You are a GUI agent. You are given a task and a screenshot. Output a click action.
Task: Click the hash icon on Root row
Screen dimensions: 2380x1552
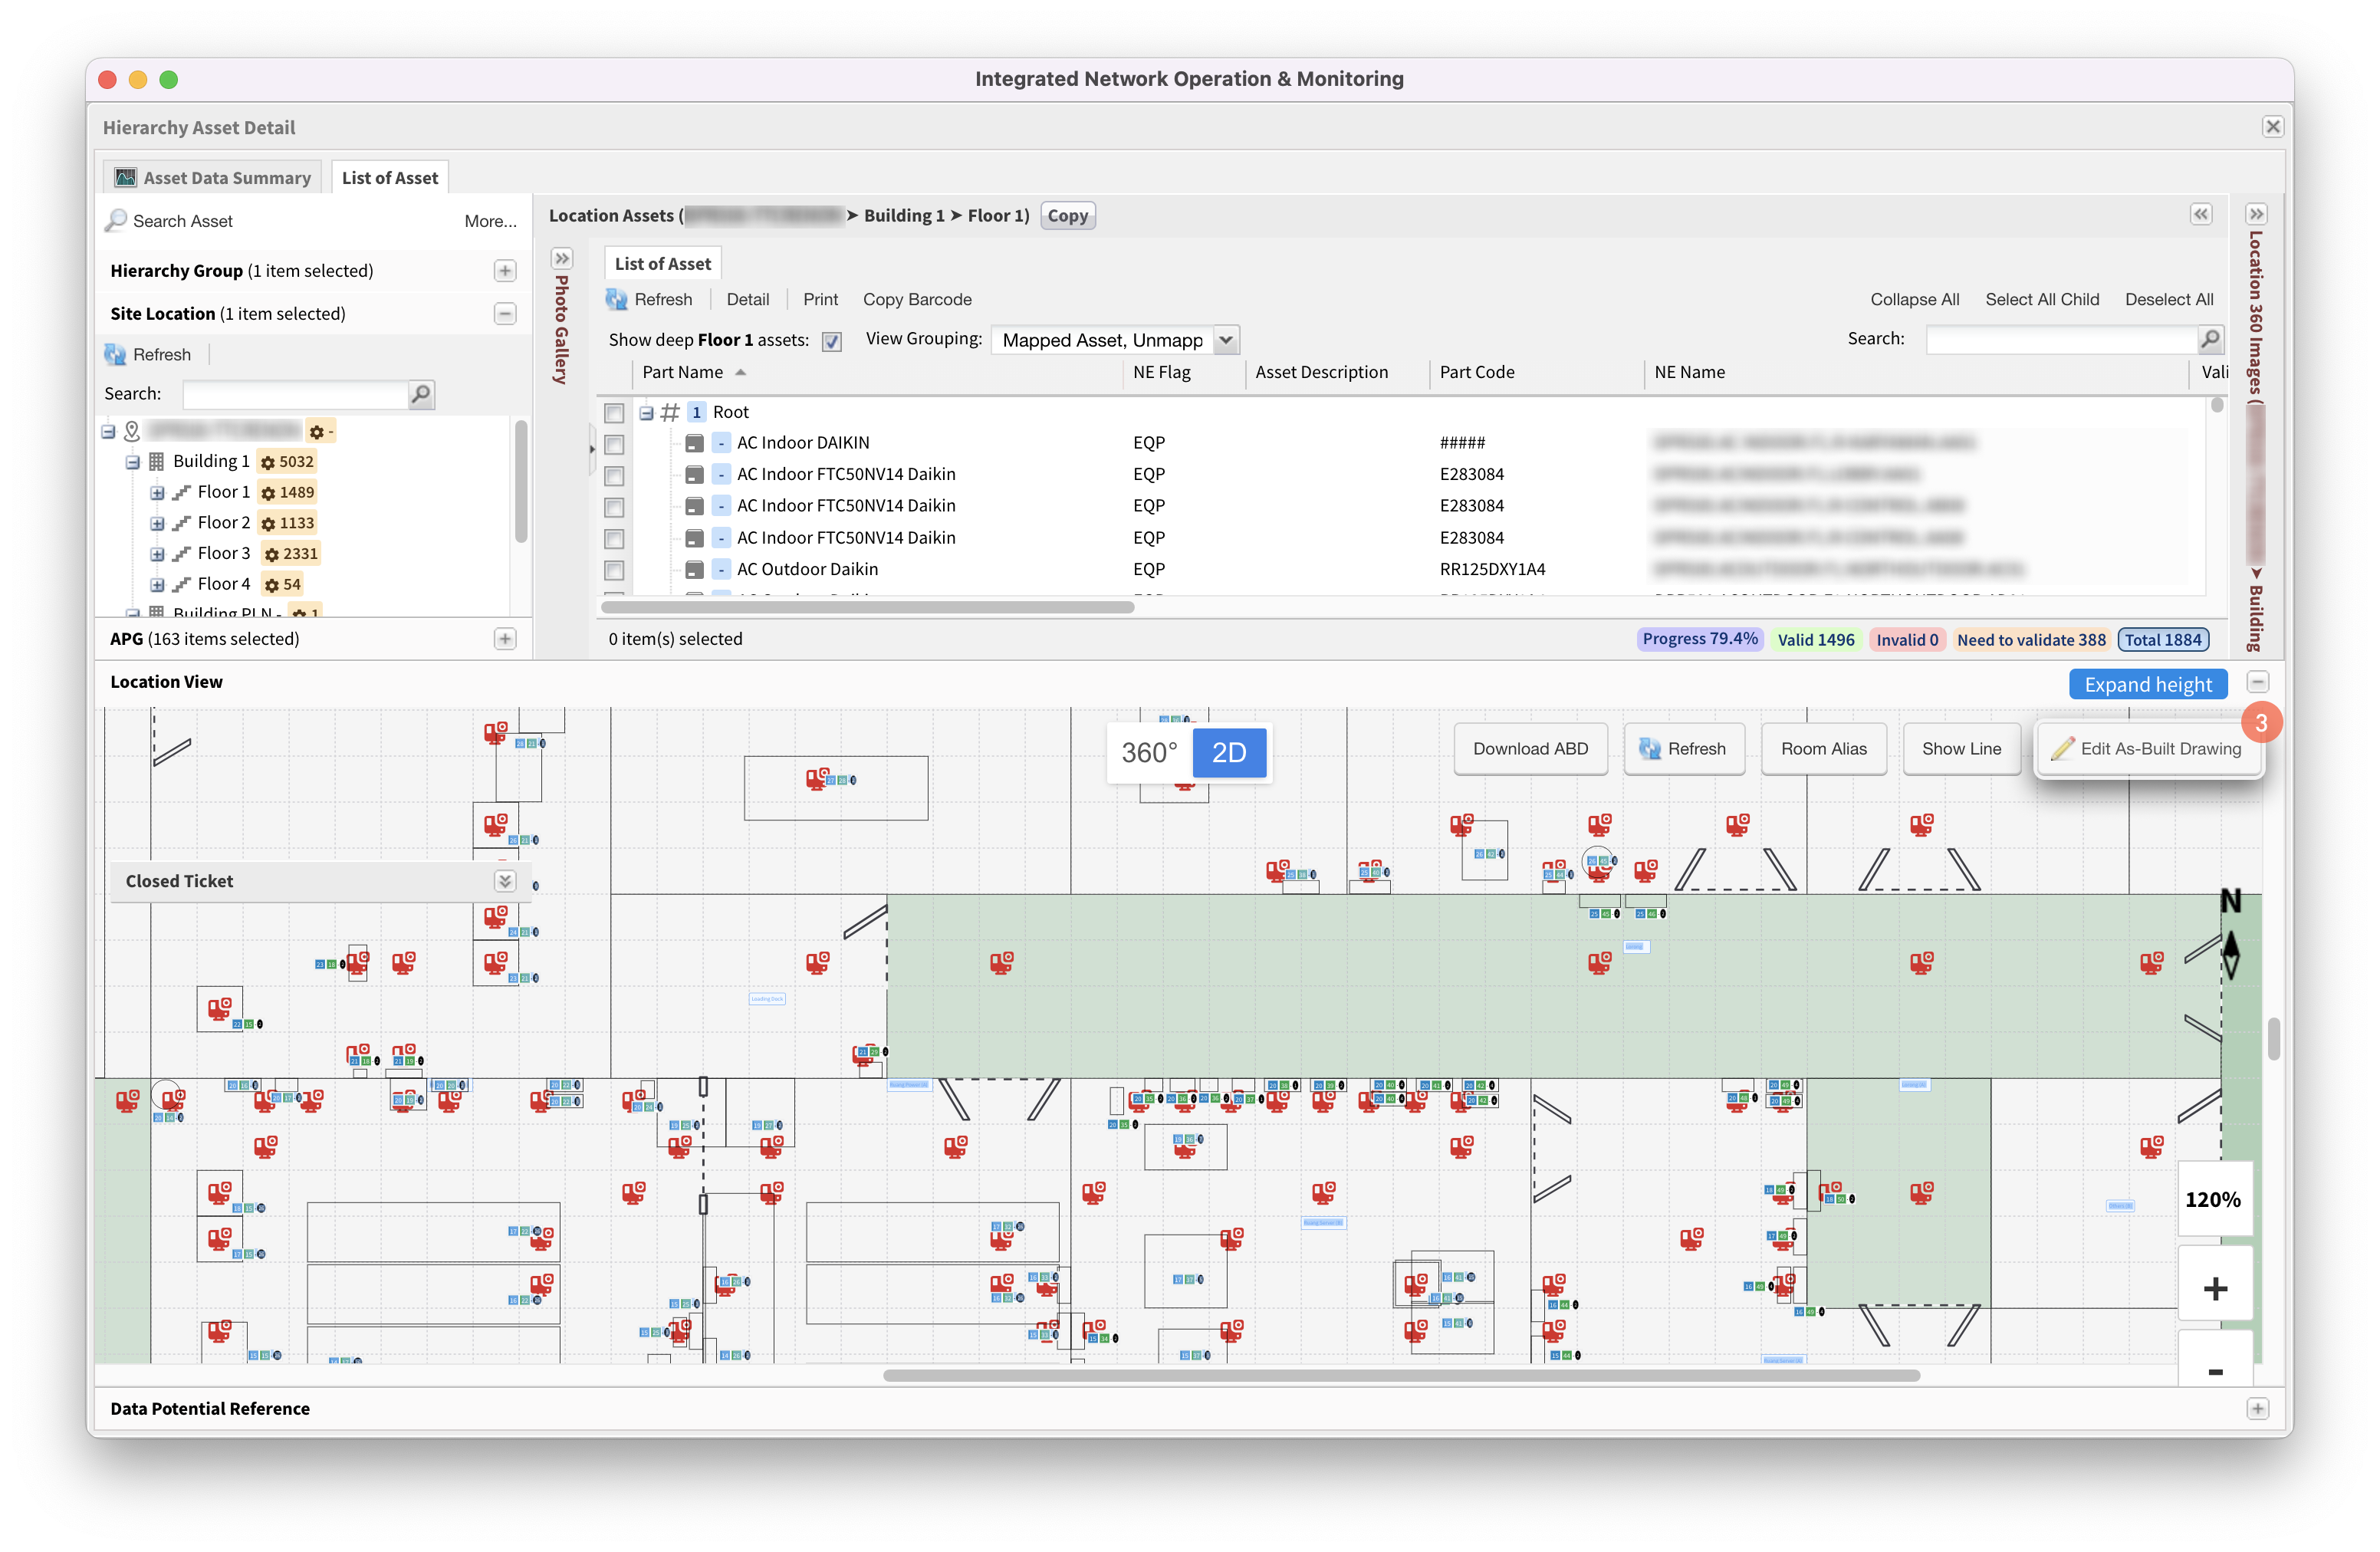(x=670, y=412)
